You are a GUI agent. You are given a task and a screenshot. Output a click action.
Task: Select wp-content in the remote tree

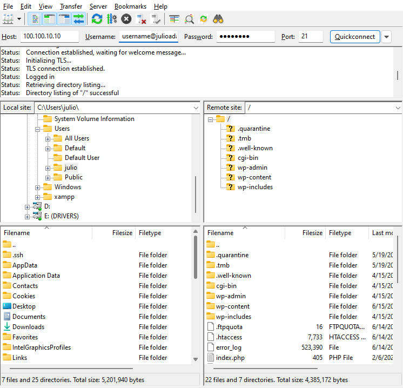(x=254, y=177)
